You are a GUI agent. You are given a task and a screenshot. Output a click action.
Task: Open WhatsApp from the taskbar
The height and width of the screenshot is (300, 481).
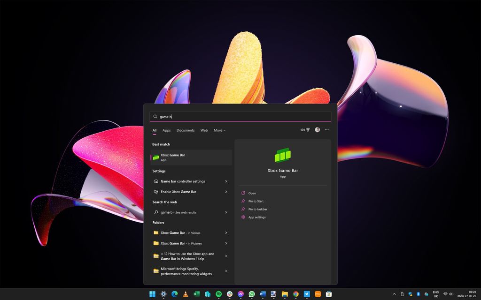[x=250, y=294]
